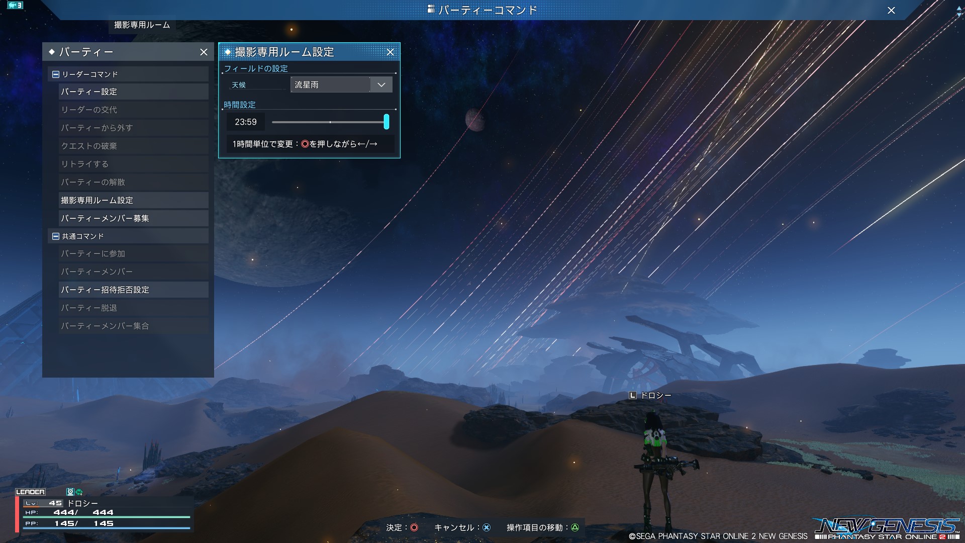The height and width of the screenshot is (543, 965).
Task: Click the 決定 circle button icon
Action: (x=414, y=527)
